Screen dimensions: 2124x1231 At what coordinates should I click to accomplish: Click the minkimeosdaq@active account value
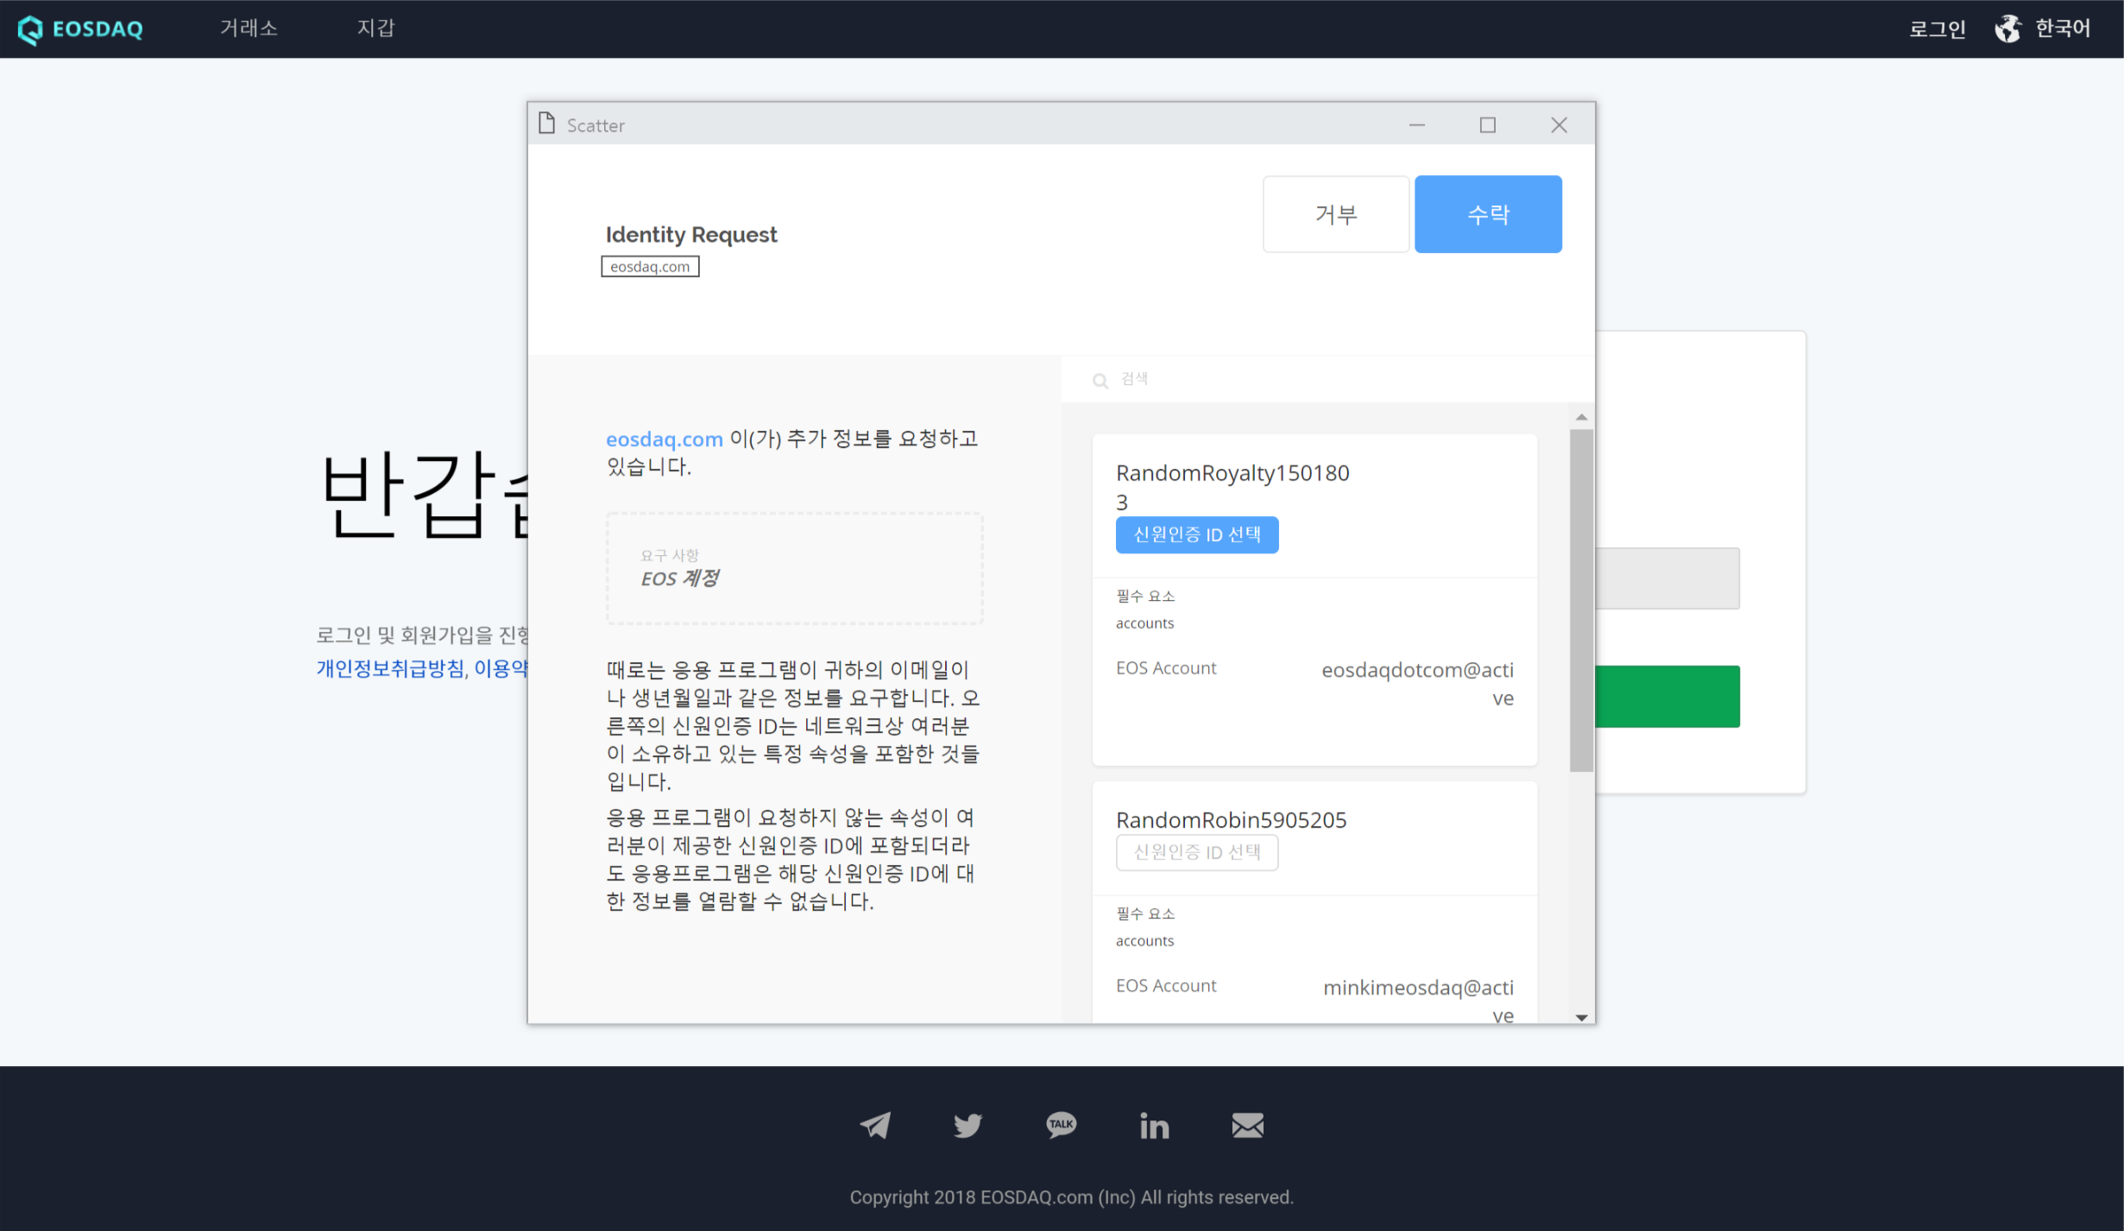[1417, 1000]
